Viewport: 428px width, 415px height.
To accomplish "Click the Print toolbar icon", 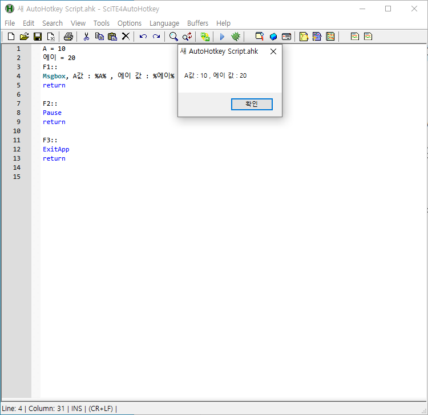I will click(68, 37).
